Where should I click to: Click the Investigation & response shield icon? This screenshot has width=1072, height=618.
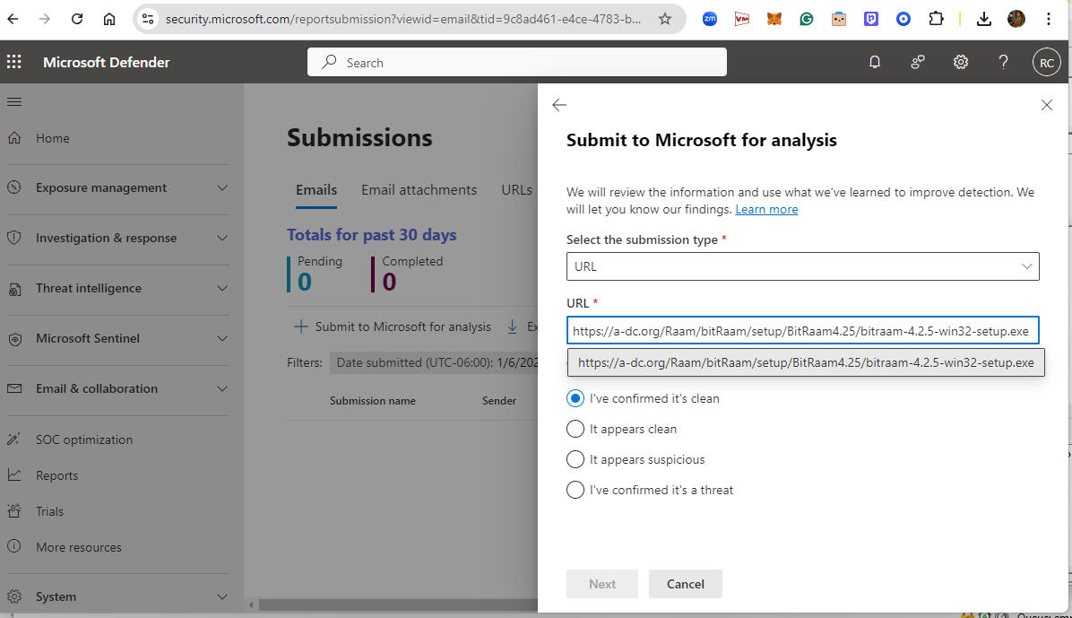click(14, 238)
